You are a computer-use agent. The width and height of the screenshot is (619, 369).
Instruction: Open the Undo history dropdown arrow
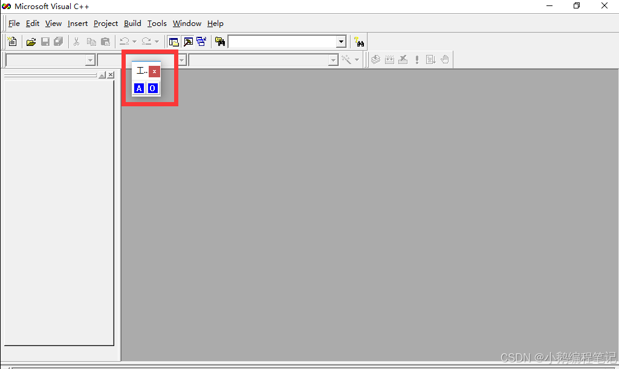[134, 42]
